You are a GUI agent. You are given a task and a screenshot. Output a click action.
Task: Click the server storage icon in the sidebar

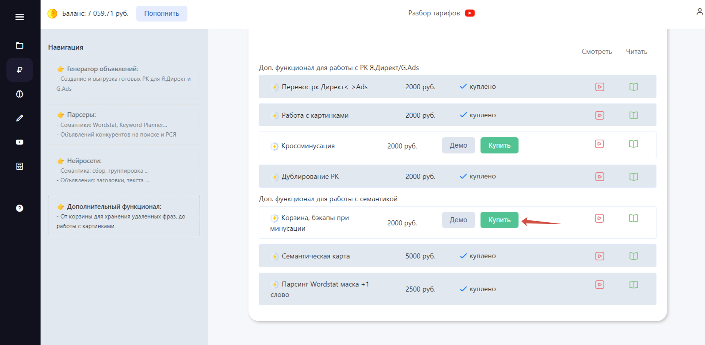pyautogui.click(x=20, y=166)
